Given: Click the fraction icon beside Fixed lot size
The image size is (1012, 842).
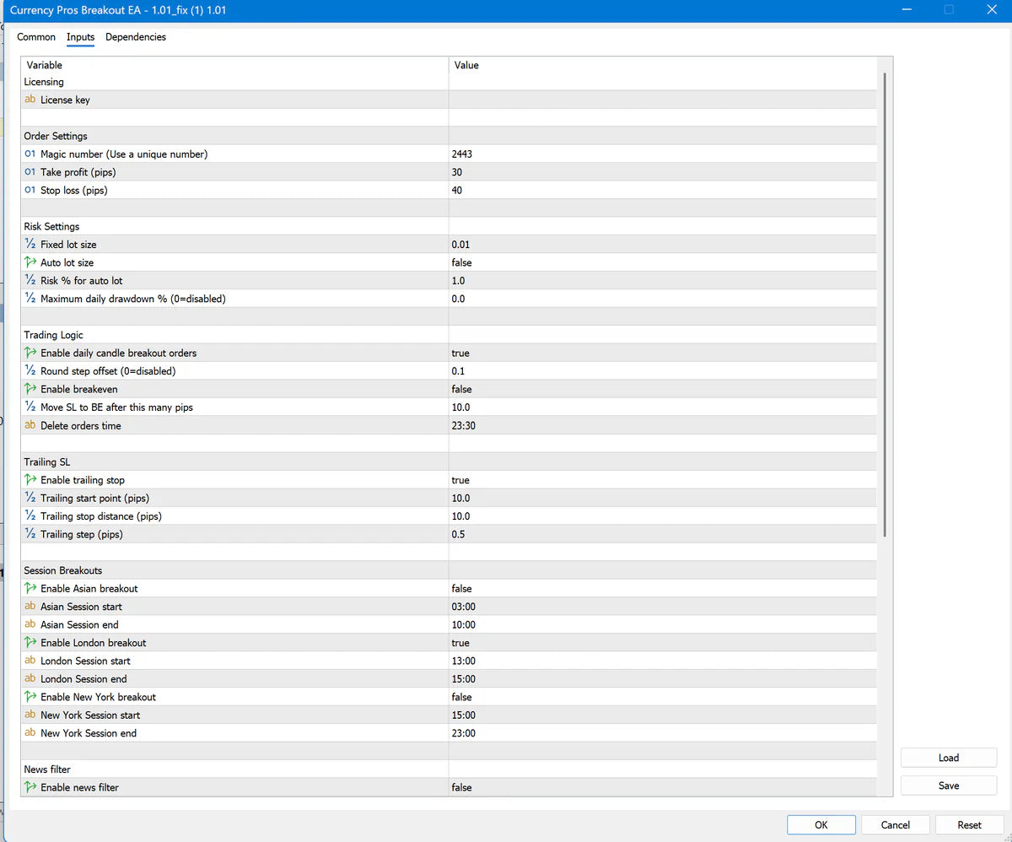Looking at the screenshot, I should tap(30, 245).
